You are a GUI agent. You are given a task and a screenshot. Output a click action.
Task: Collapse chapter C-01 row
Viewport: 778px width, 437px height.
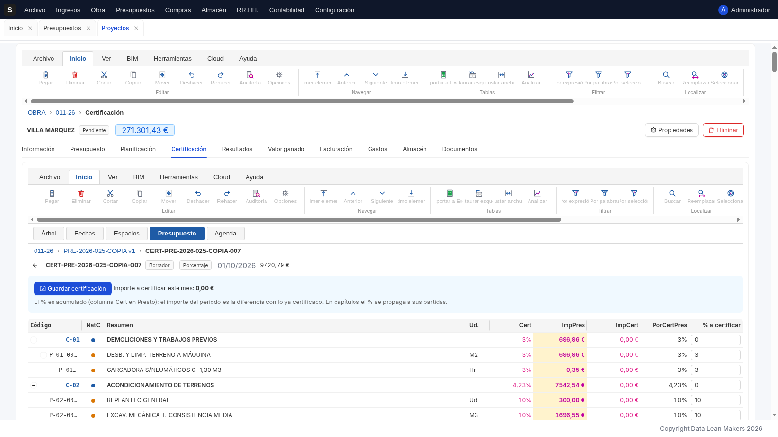(34, 340)
